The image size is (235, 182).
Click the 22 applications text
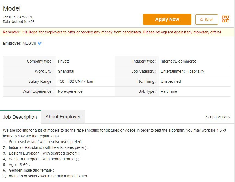pos(218,117)
